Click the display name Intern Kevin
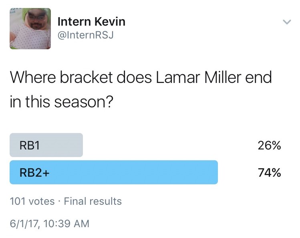300x238 pixels. coord(91,22)
